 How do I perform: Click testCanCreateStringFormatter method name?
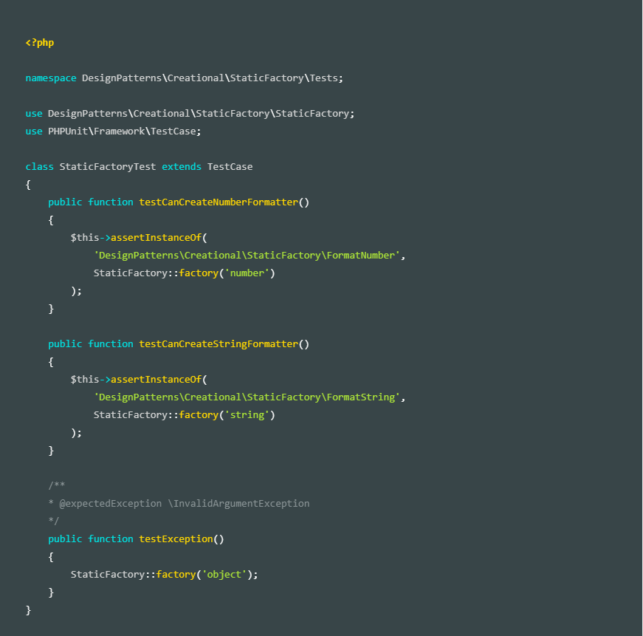coord(219,343)
